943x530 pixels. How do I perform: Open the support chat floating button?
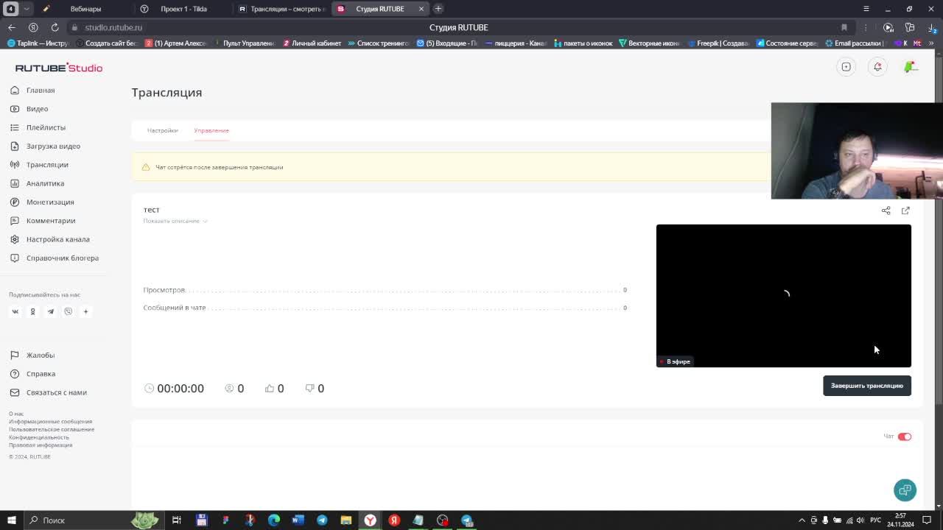[x=905, y=490]
